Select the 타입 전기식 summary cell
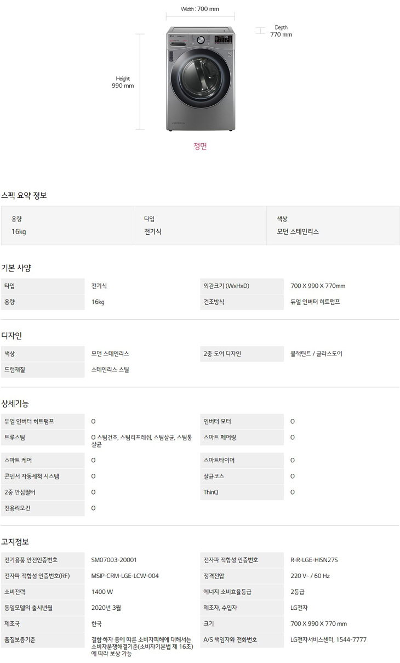Screen dimensions: 400x663 pos(200,225)
